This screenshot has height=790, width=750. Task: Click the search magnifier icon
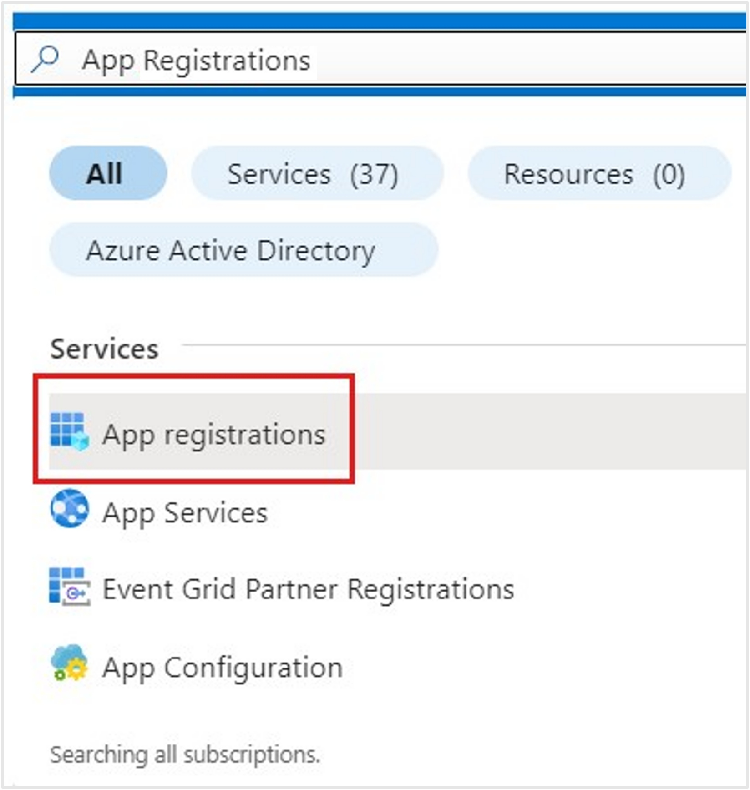pyautogui.click(x=45, y=60)
